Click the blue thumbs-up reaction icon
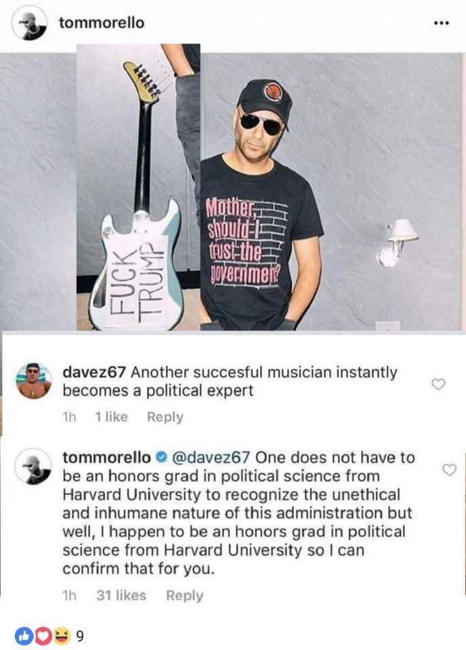466x650 pixels. (24, 636)
